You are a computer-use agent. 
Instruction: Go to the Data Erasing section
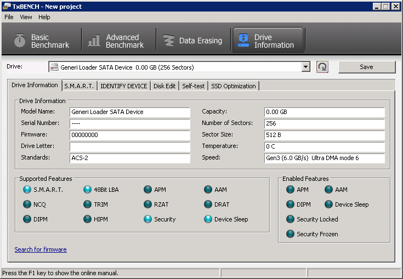click(193, 41)
